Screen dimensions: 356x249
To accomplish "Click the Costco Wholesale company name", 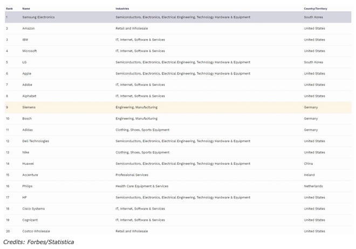I will point(36,231).
